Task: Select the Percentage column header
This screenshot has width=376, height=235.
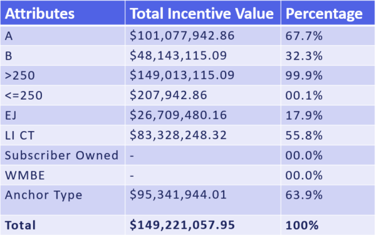Action: (x=328, y=13)
